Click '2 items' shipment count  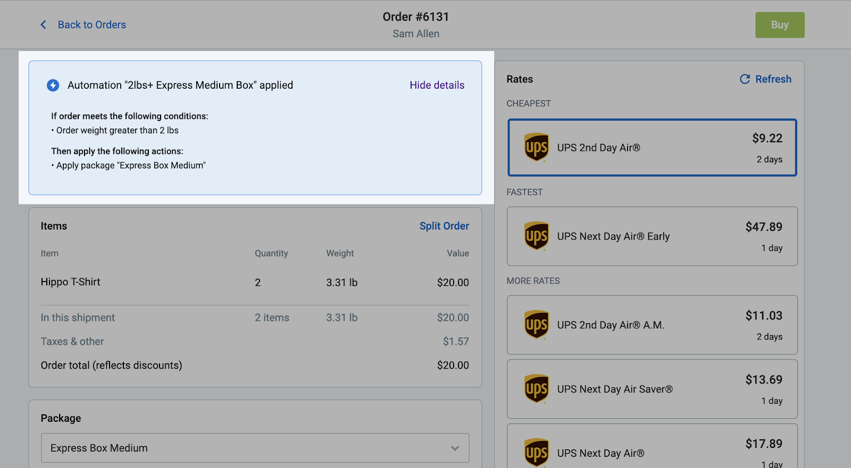click(x=272, y=318)
